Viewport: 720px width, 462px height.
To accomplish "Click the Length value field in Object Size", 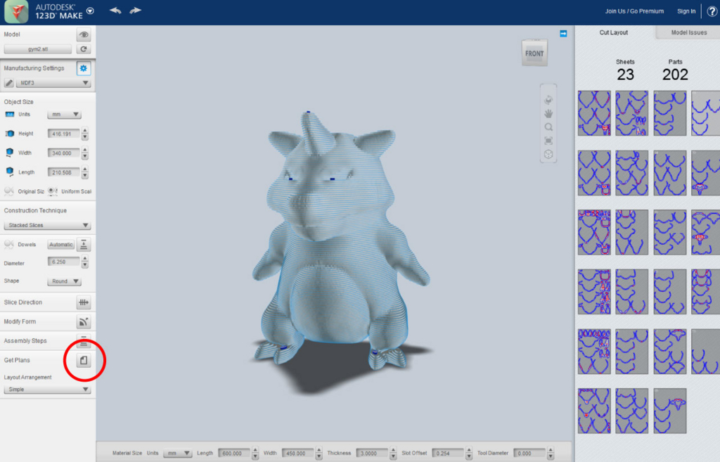I will [64, 172].
